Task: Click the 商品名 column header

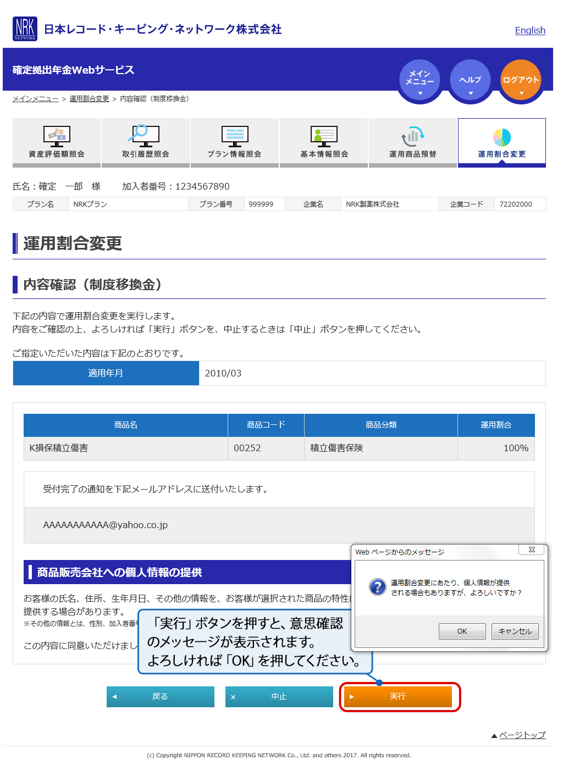Action: pos(126,425)
